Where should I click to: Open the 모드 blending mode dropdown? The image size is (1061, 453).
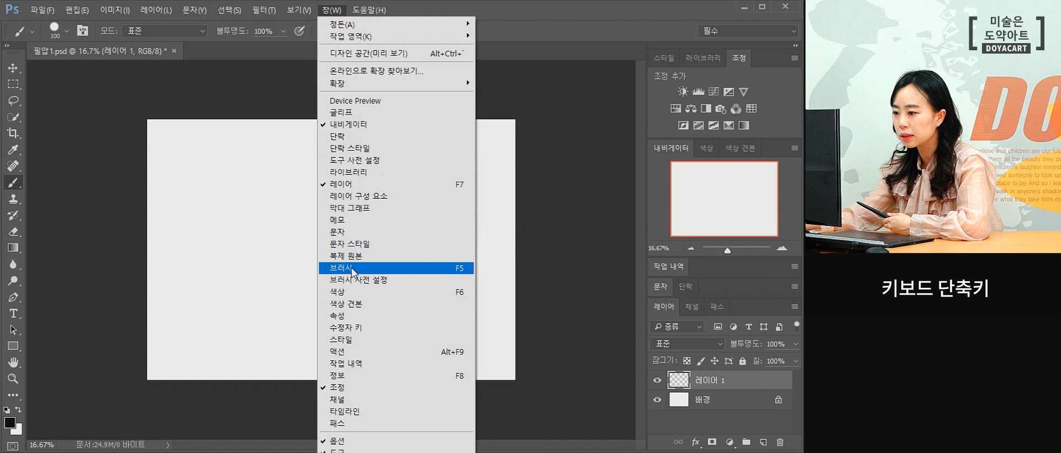pyautogui.click(x=164, y=31)
